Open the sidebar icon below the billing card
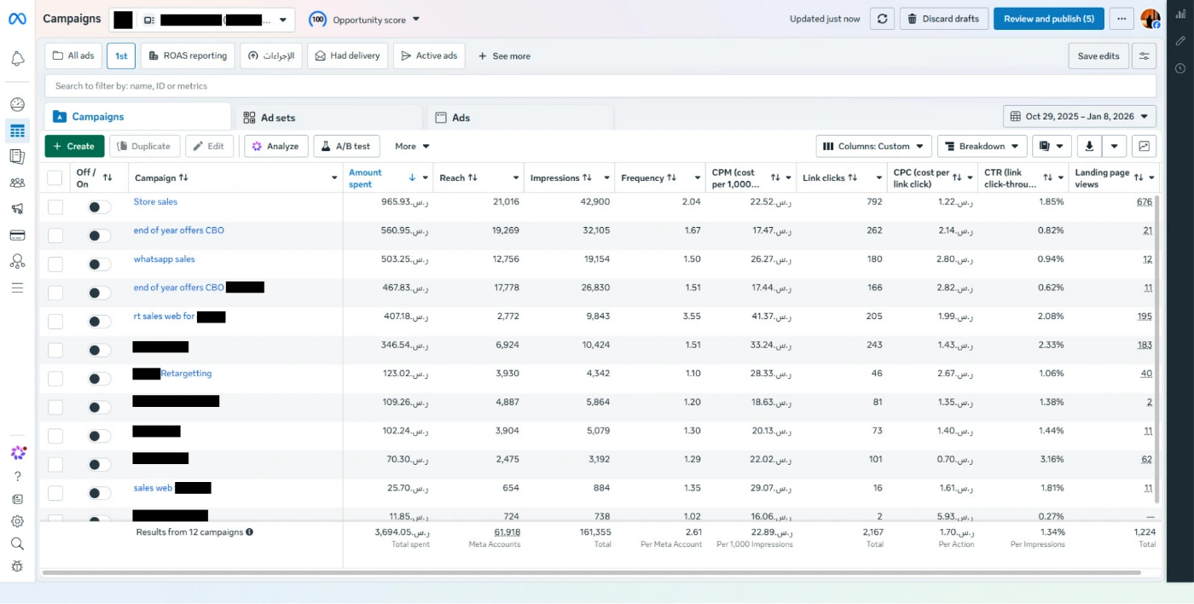Viewport: 1194px width, 604px height. [x=17, y=261]
